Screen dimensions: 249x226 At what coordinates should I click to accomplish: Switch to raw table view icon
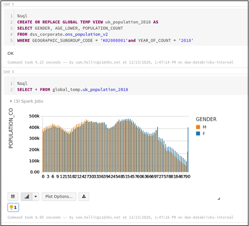tap(13, 197)
